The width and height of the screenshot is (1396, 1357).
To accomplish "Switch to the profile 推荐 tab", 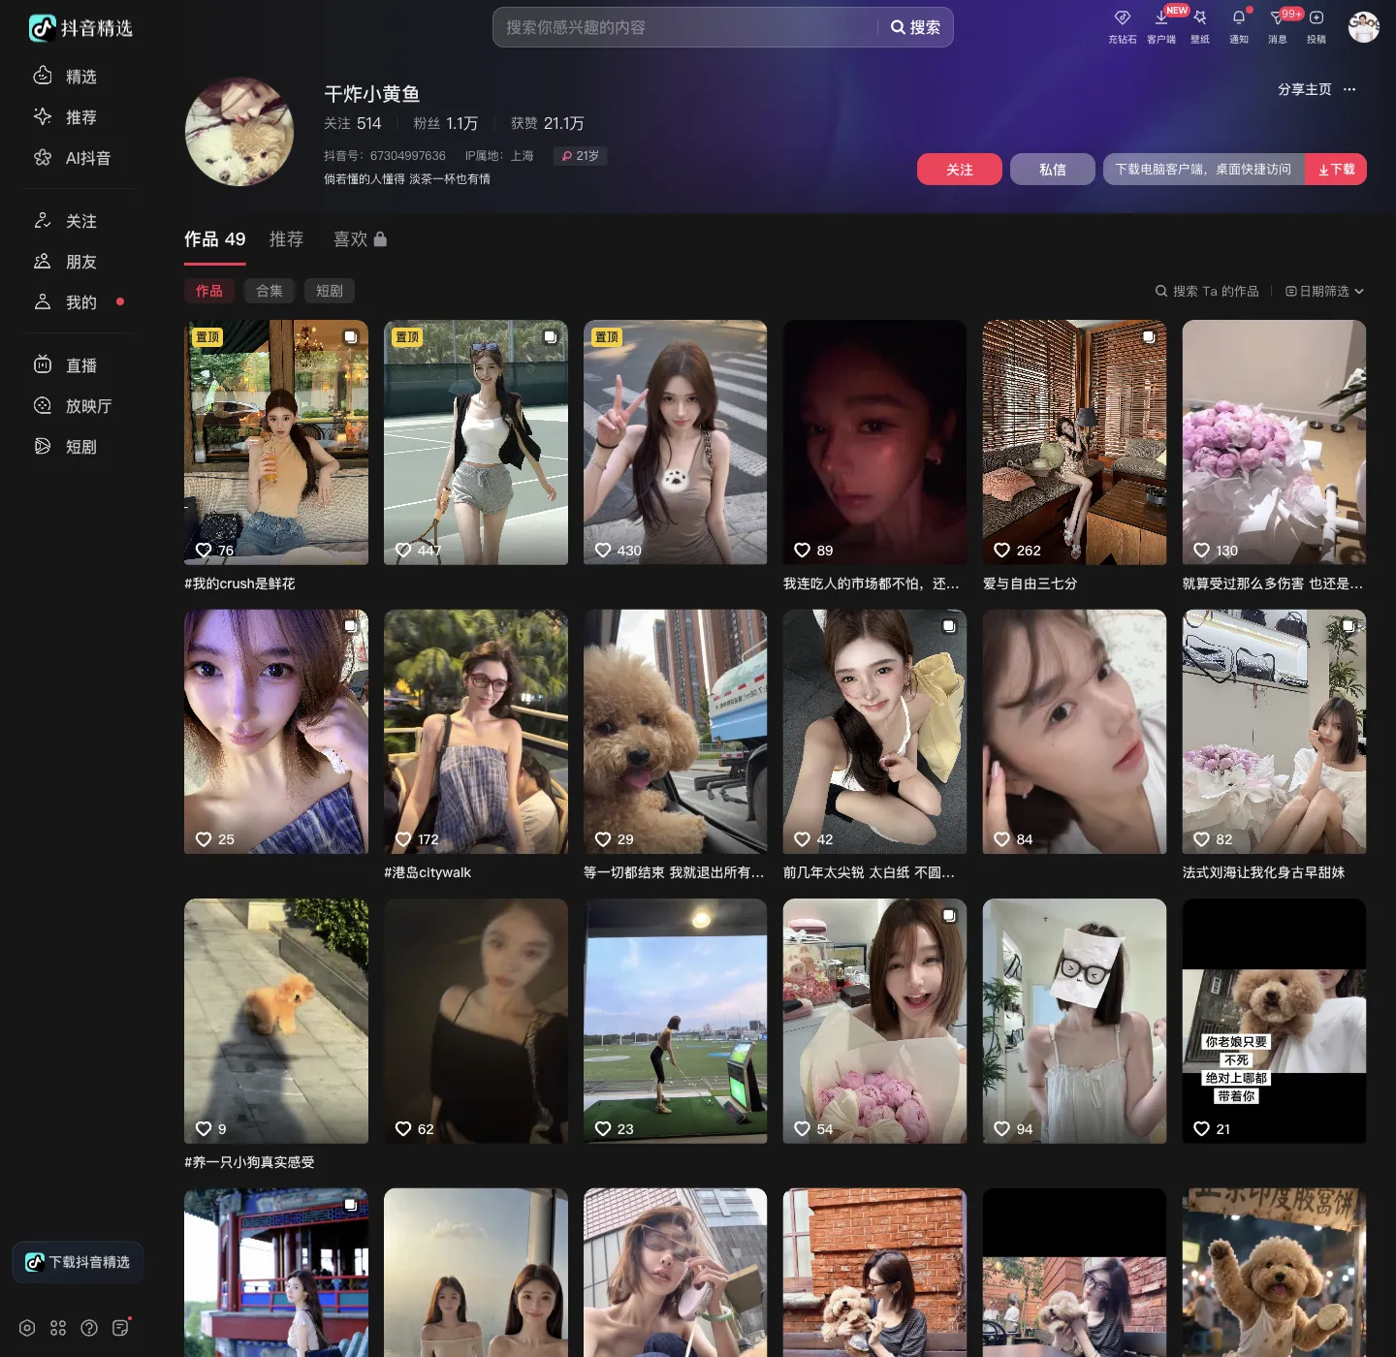I will 286,239.
